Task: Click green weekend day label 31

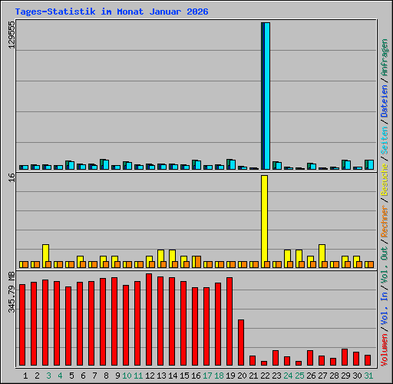Action: (368, 376)
